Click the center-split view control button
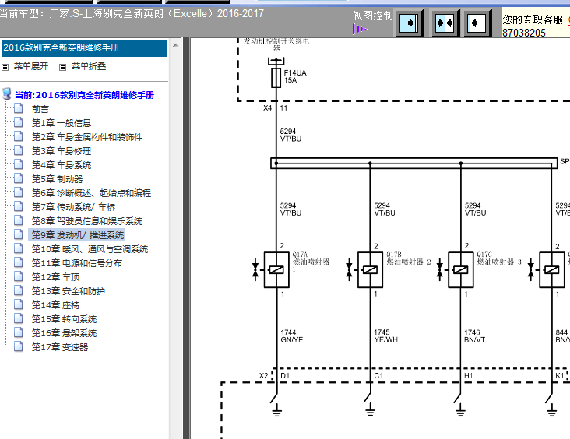Image resolution: width=570 pixels, height=439 pixels. (445, 23)
